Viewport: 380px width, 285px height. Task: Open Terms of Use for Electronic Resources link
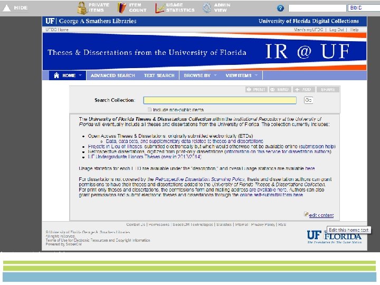(x=98, y=240)
